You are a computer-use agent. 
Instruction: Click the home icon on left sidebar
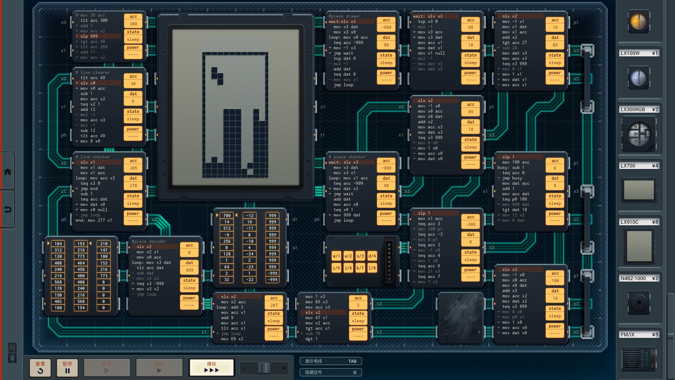(x=7, y=172)
